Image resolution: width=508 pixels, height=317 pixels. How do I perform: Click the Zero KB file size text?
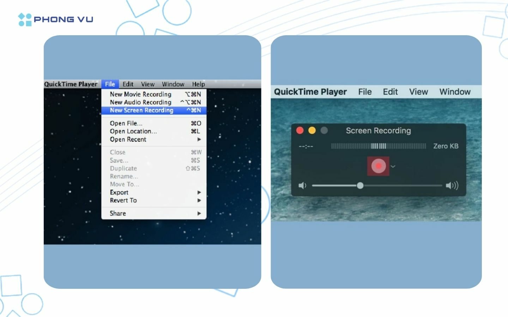click(x=446, y=146)
